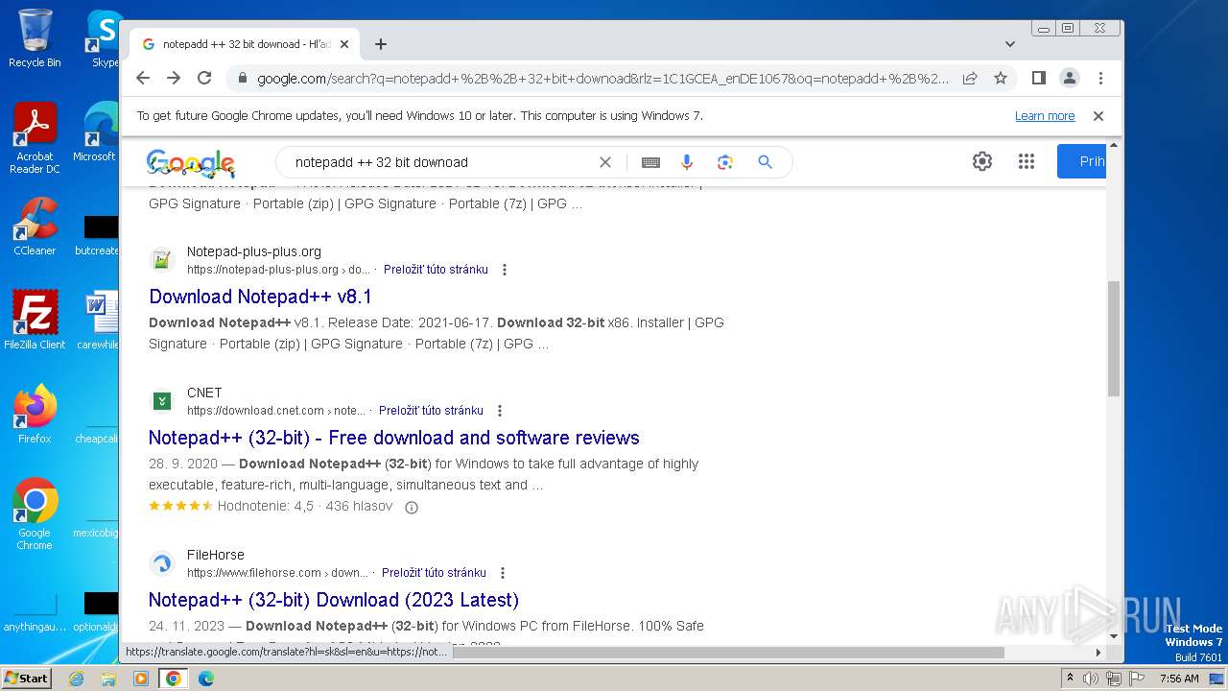Open Microsoft Edge from the taskbar
Image resolution: width=1228 pixels, height=691 pixels.
pos(205,679)
